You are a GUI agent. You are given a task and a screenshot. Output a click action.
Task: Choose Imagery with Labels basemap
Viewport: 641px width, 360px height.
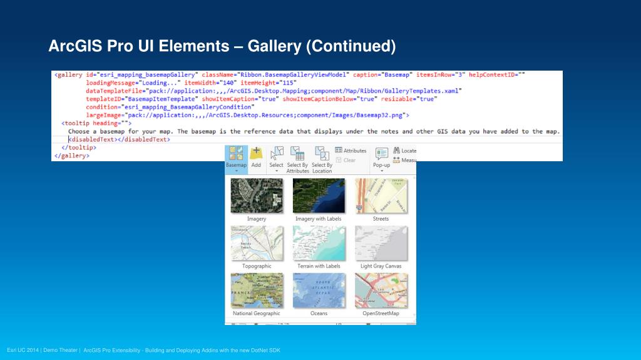(x=319, y=196)
